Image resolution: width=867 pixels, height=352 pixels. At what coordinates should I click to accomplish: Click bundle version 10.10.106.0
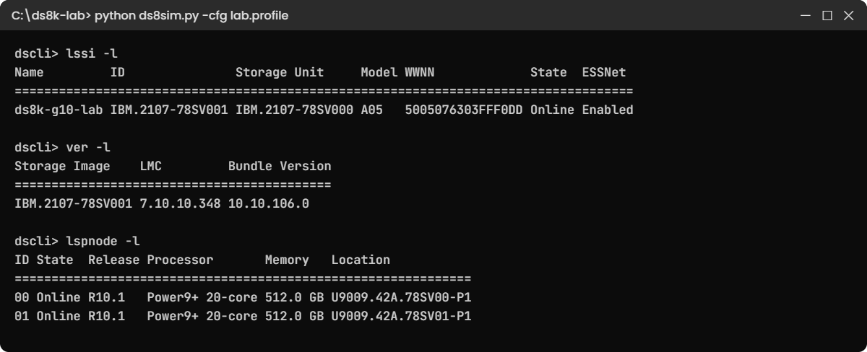(269, 203)
